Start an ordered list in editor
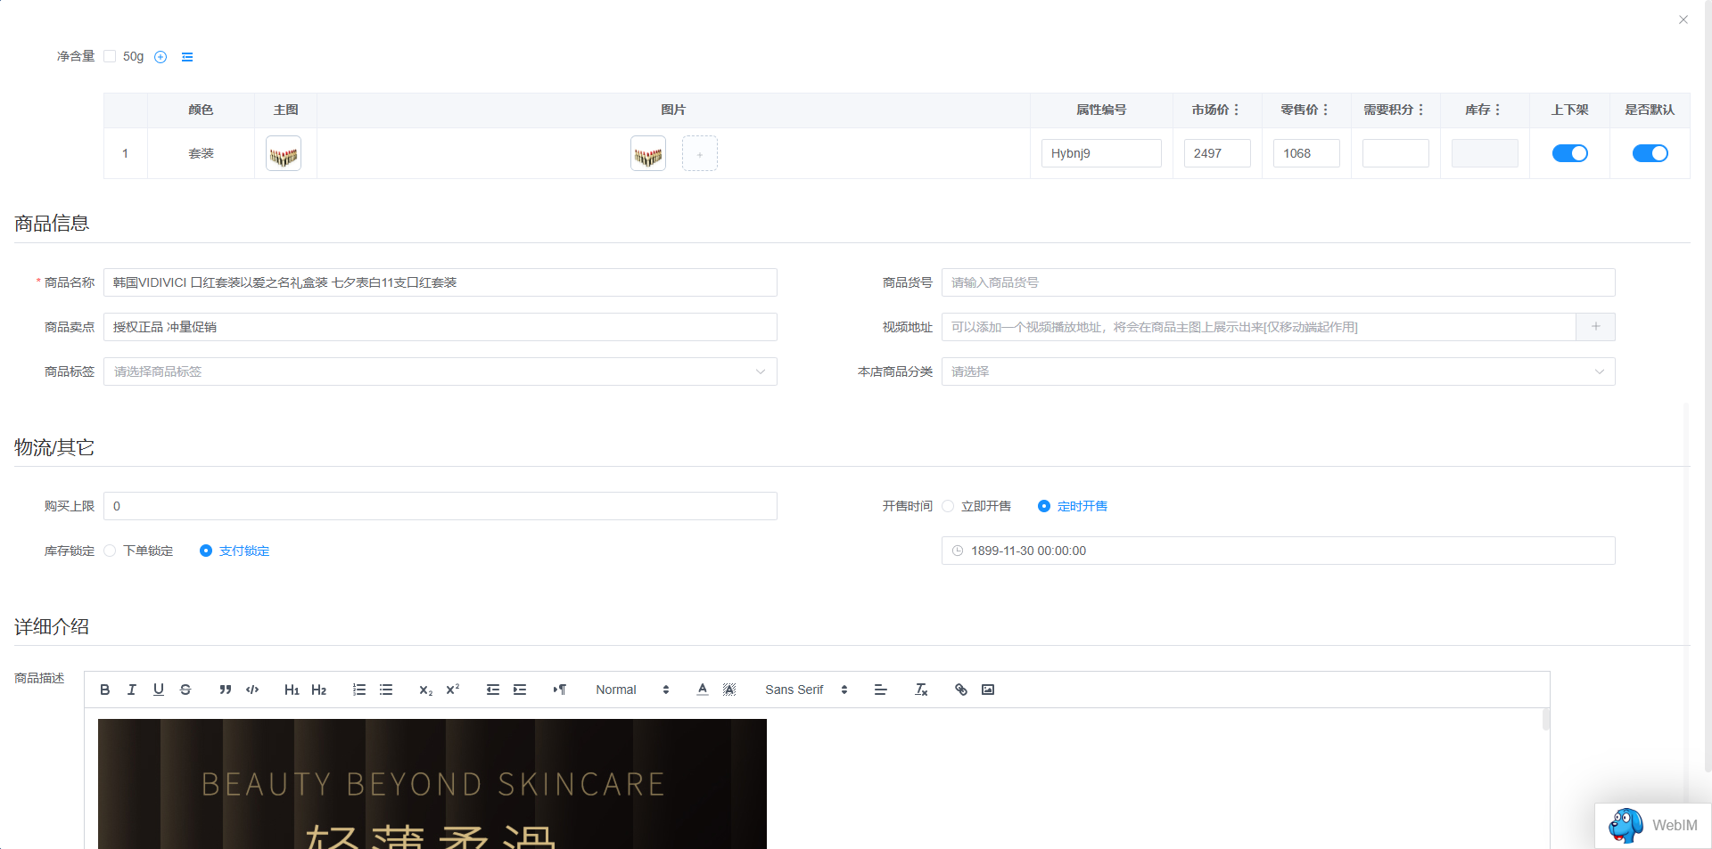1712x849 pixels. [359, 690]
